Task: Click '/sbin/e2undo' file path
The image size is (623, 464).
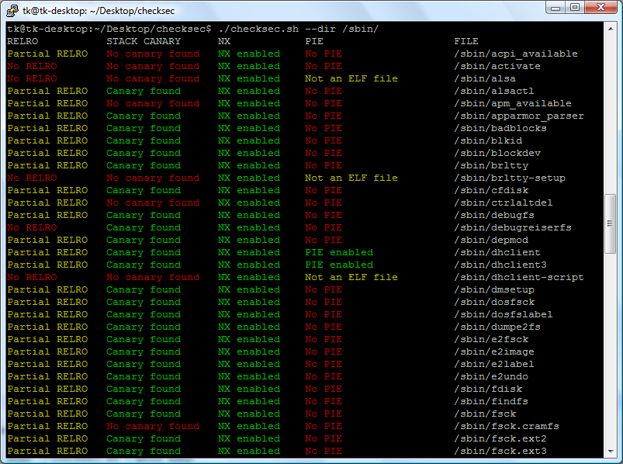Action: point(491,376)
